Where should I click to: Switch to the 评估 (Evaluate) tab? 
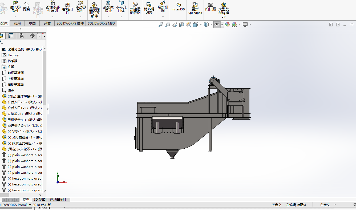point(47,23)
